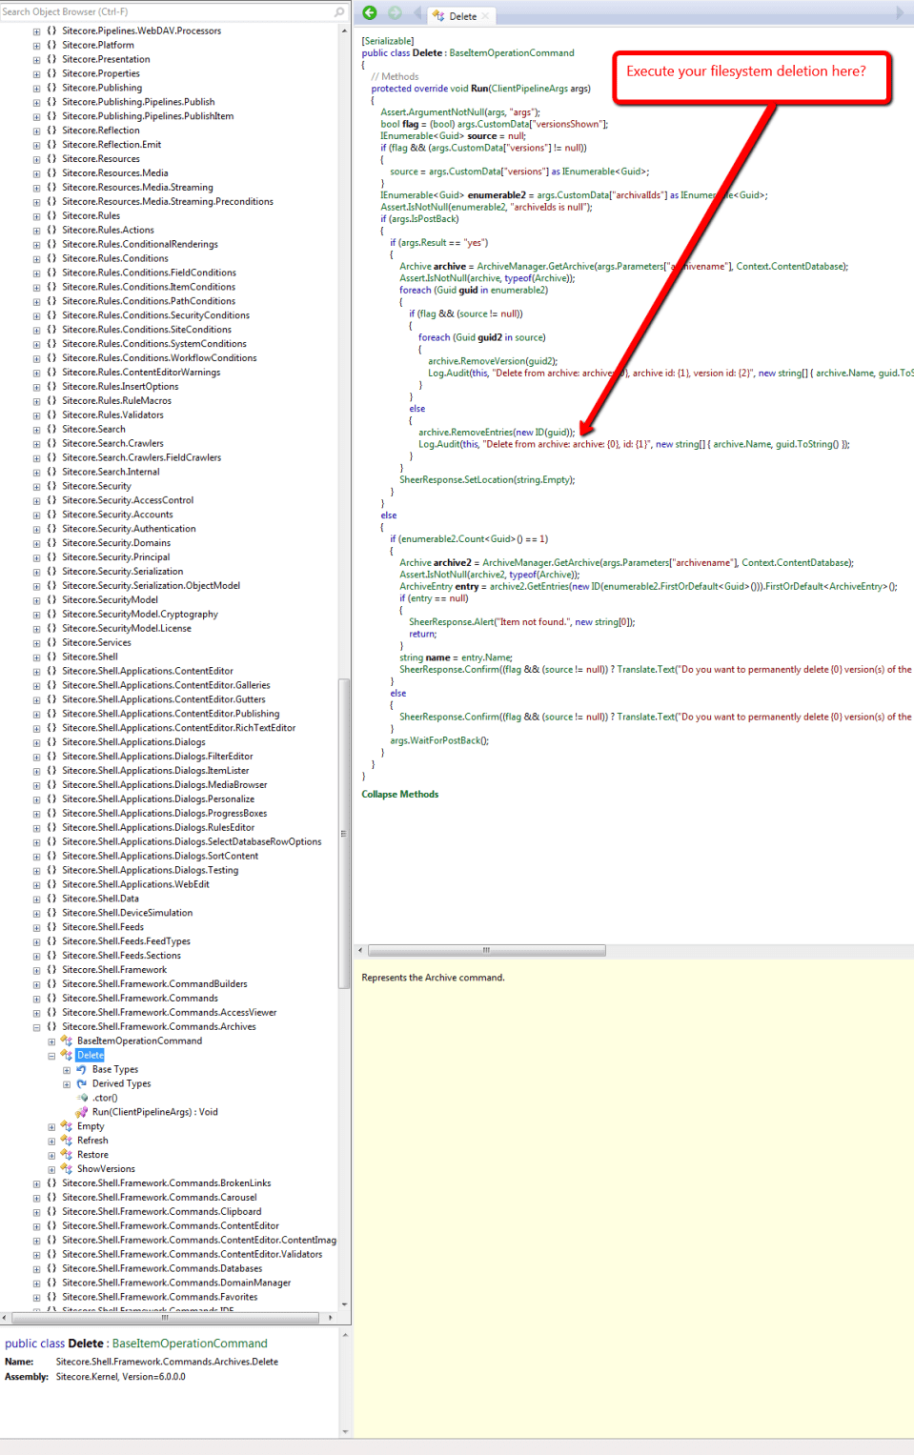This screenshot has width=914, height=1455.
Task: Click the {} icon beside Sitecore.Search
Action: point(51,429)
